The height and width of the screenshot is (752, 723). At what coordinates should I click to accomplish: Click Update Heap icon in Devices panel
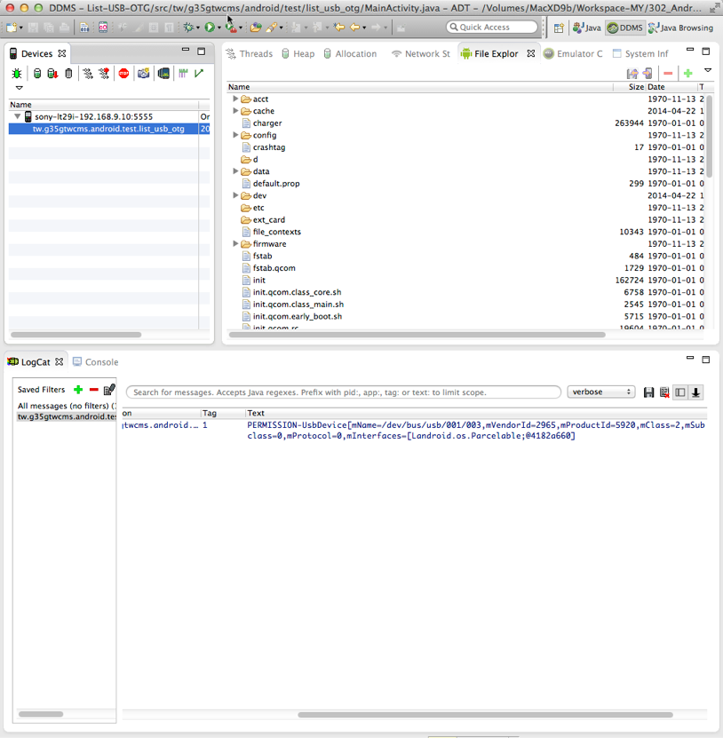tap(36, 74)
